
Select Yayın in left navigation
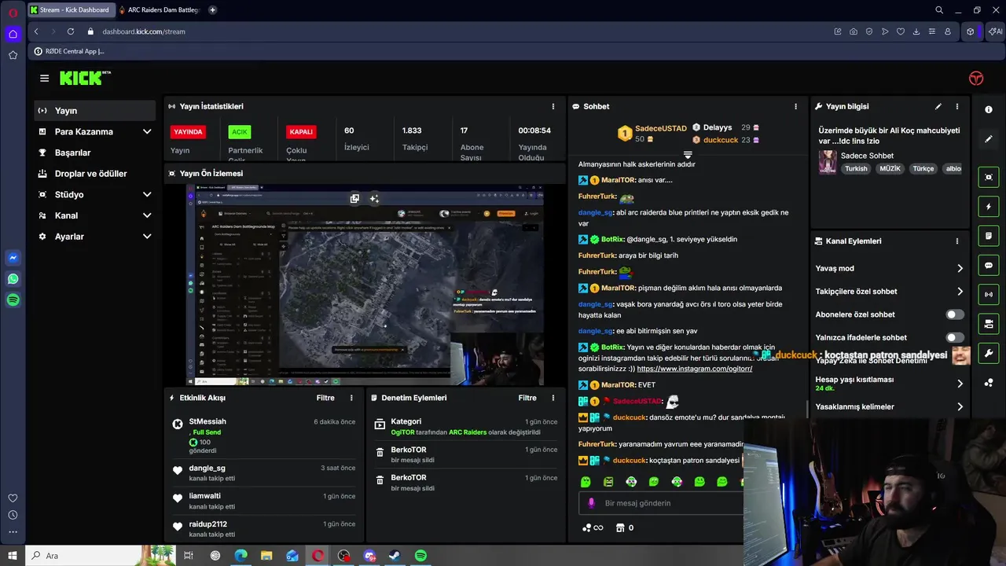(x=94, y=111)
